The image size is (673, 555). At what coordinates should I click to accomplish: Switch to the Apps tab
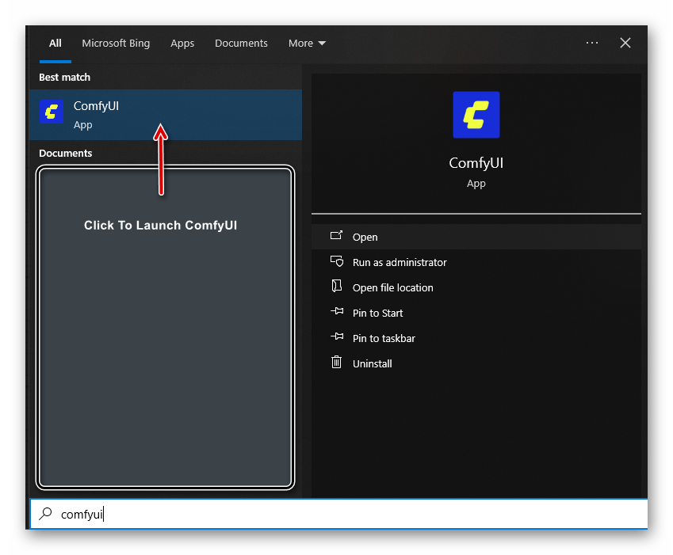(182, 44)
